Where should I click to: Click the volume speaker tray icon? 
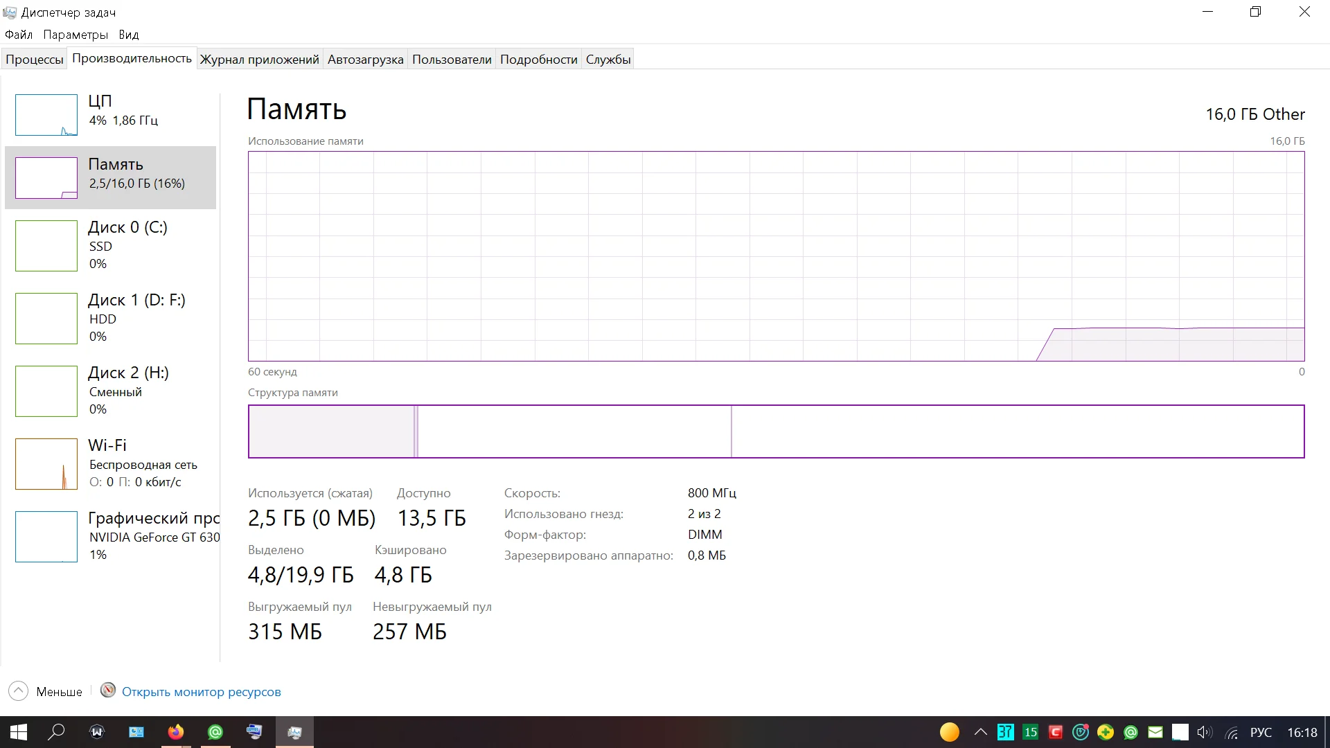(x=1205, y=732)
